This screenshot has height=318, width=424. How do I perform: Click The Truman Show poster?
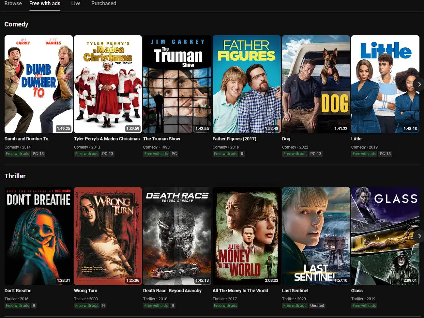coord(177,84)
